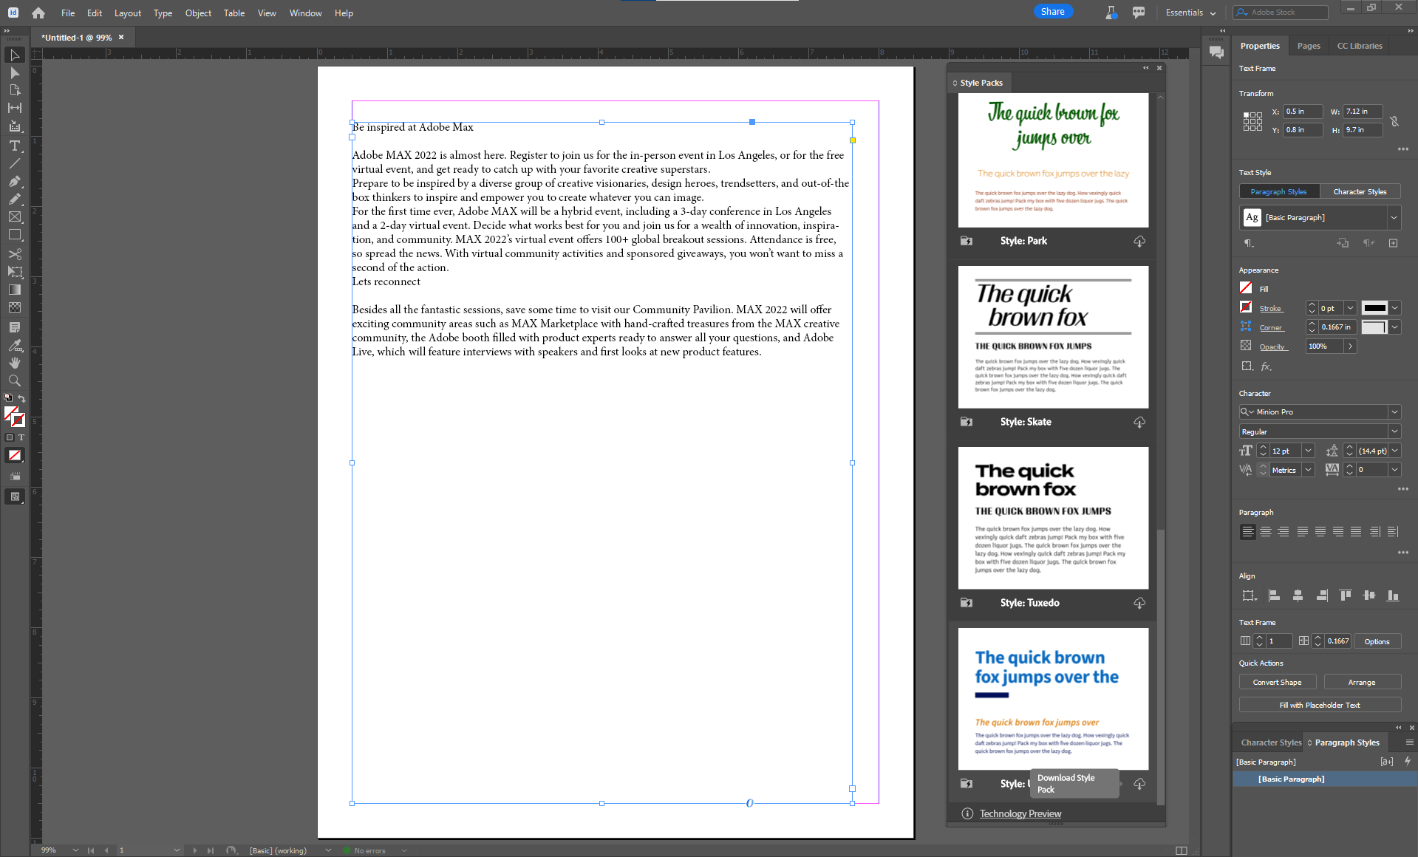The height and width of the screenshot is (857, 1418).
Task: Download the Style: Park style pack
Action: [1139, 241]
